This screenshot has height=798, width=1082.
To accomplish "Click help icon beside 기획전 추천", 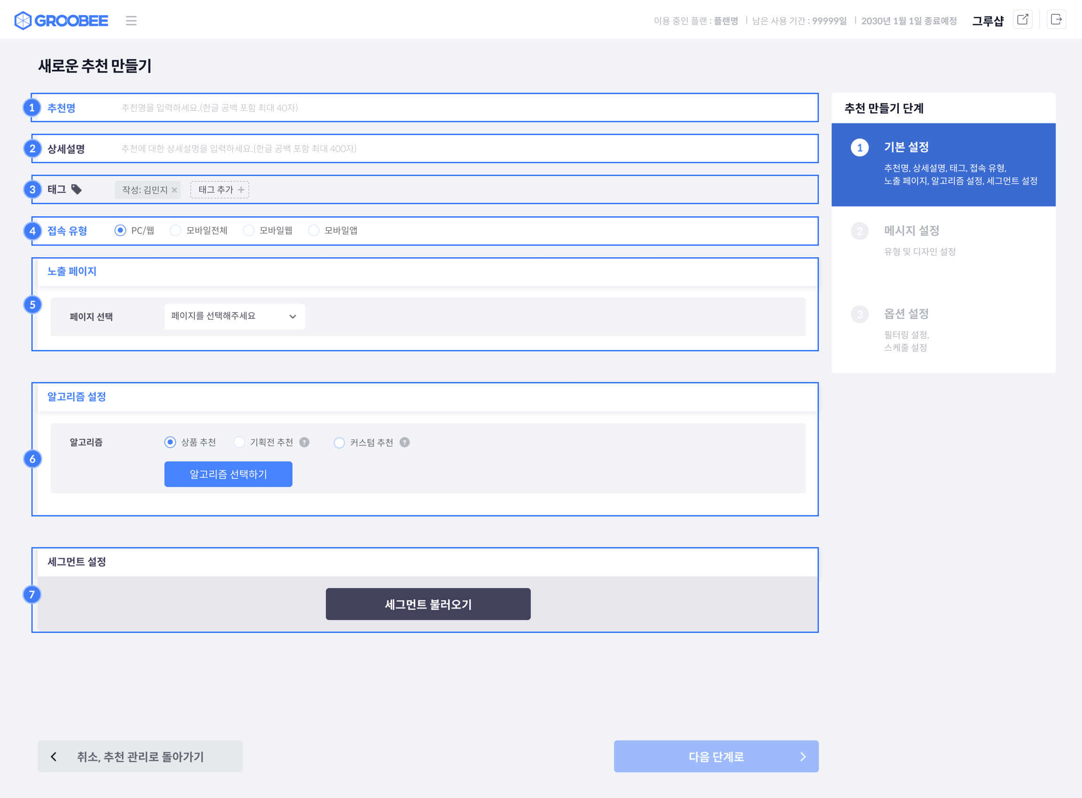I will tap(304, 443).
